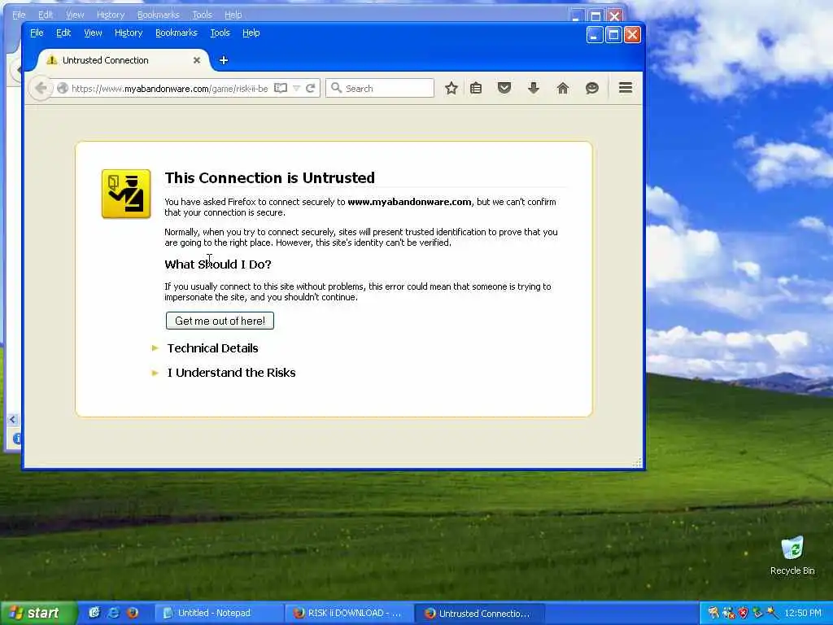The width and height of the screenshot is (833, 625).
Task: Open the Help menu in front Firefox window
Action: point(251,33)
